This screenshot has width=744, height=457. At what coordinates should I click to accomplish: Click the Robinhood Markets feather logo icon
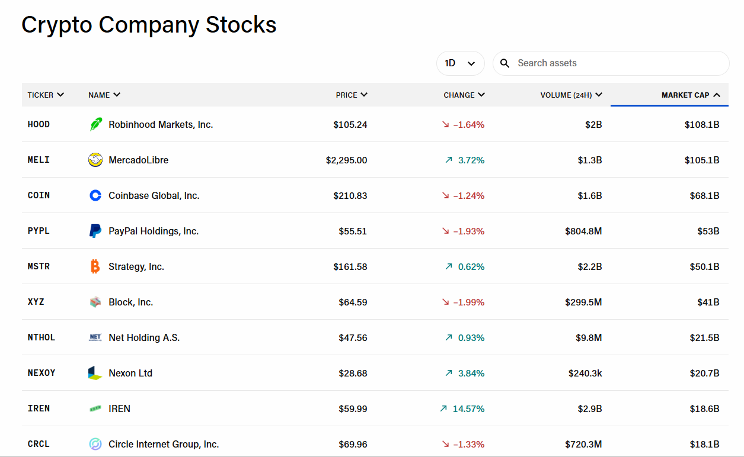point(95,124)
